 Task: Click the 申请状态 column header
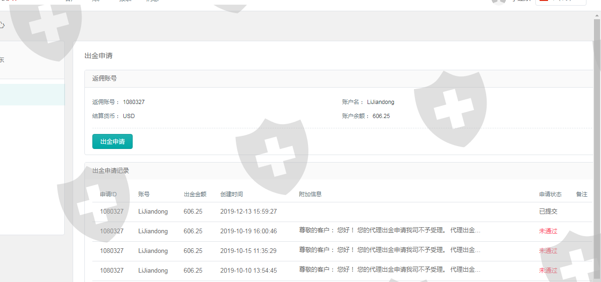[550, 194]
